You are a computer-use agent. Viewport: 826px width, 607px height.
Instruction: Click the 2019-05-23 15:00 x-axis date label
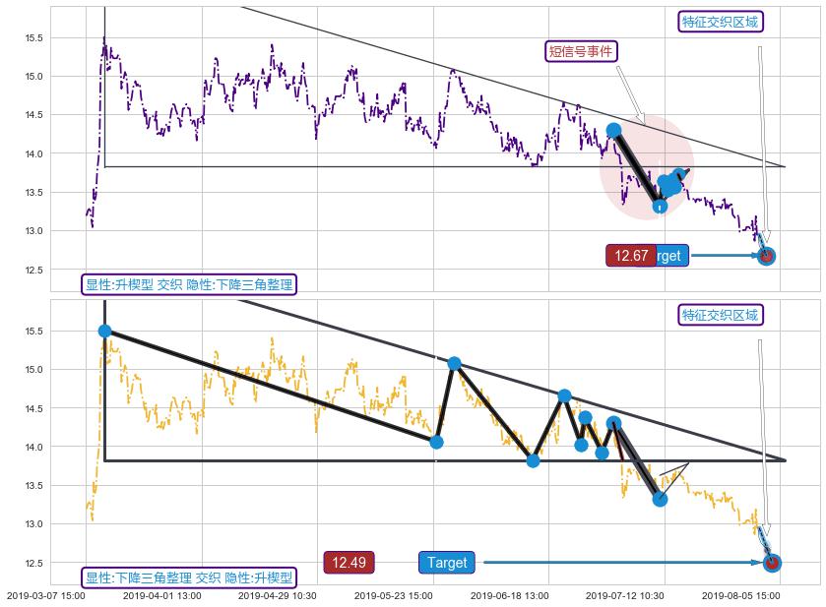[393, 595]
